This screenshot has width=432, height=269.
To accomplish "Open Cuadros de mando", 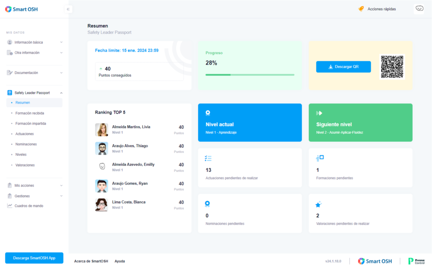I will pyautogui.click(x=29, y=206).
